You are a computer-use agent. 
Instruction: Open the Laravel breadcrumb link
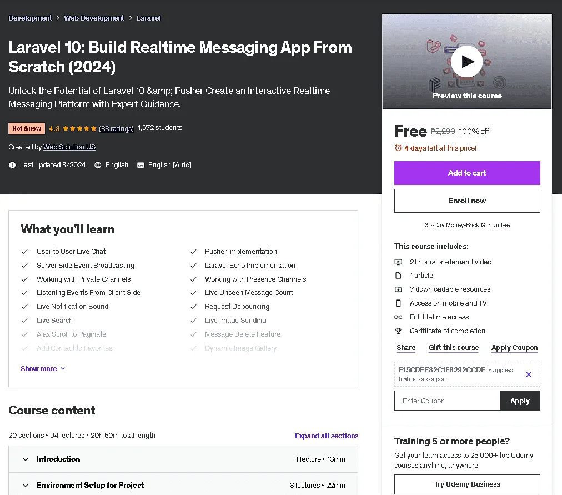tap(149, 18)
